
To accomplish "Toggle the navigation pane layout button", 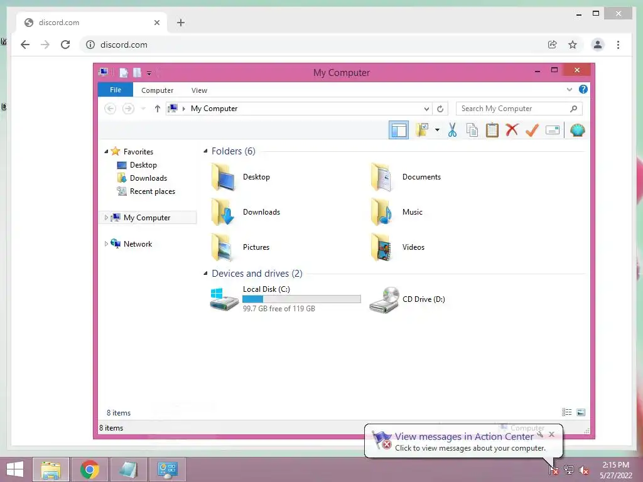I will (x=398, y=131).
